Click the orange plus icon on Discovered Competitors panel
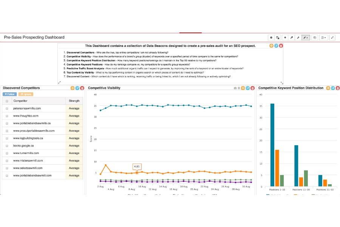 tap(72, 88)
